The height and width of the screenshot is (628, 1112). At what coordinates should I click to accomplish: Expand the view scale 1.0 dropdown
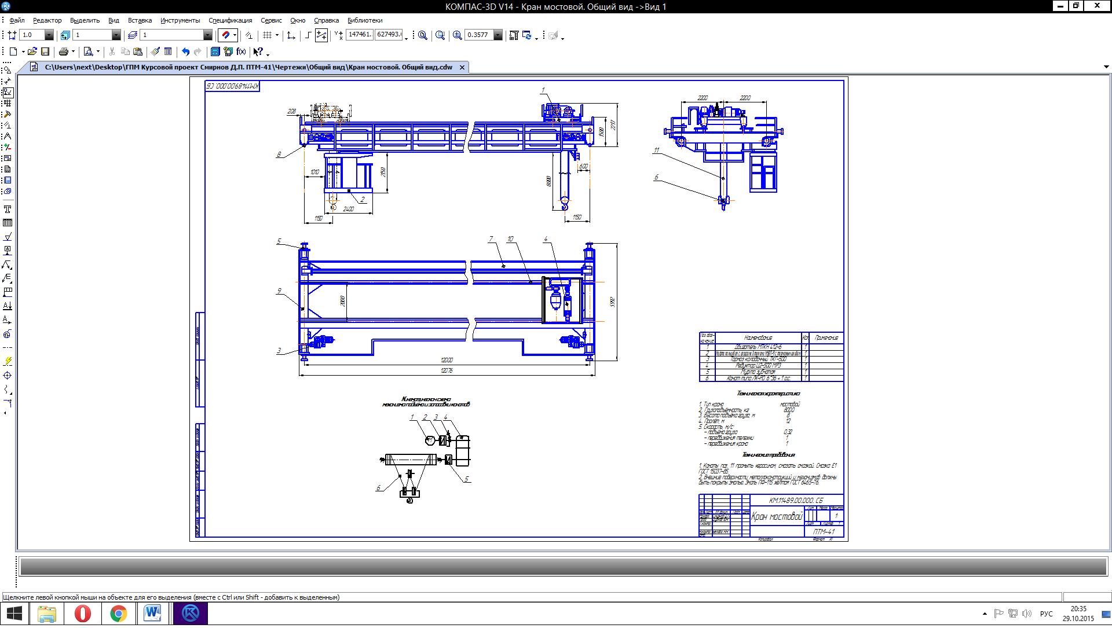coord(49,35)
